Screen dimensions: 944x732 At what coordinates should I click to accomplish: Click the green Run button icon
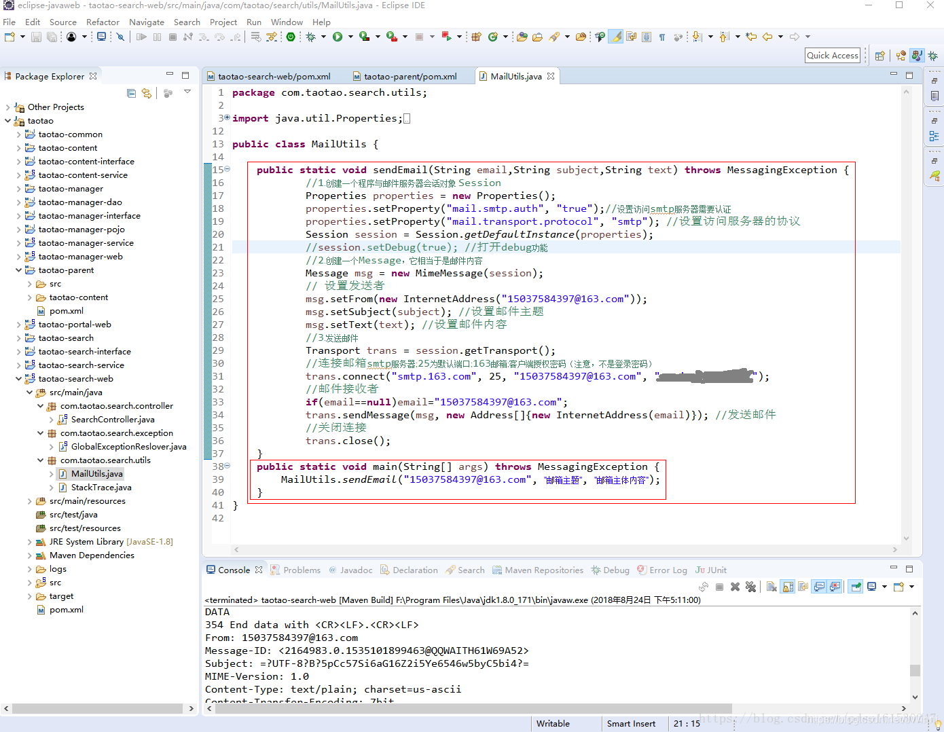point(338,37)
